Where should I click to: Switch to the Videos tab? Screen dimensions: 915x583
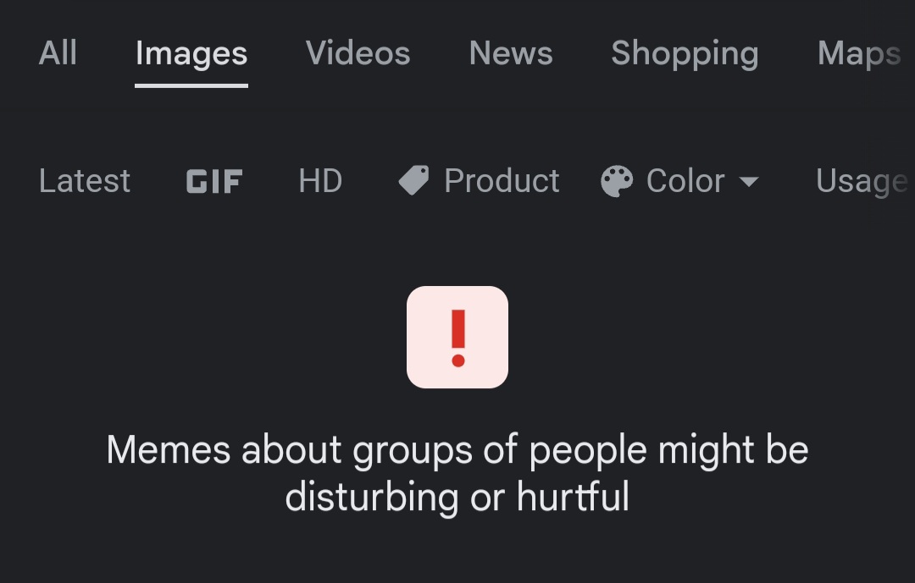358,53
